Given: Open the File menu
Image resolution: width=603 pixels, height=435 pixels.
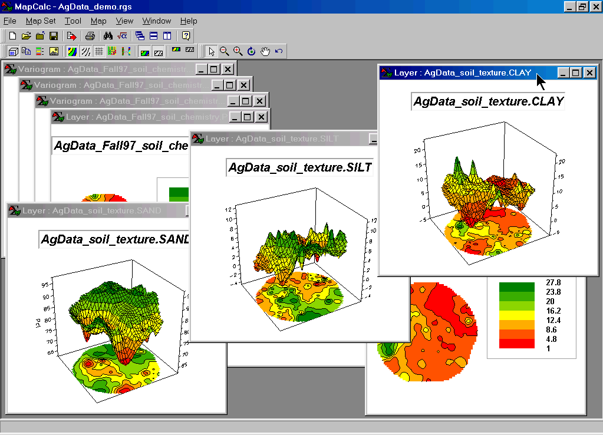Looking at the screenshot, I should (x=9, y=21).
